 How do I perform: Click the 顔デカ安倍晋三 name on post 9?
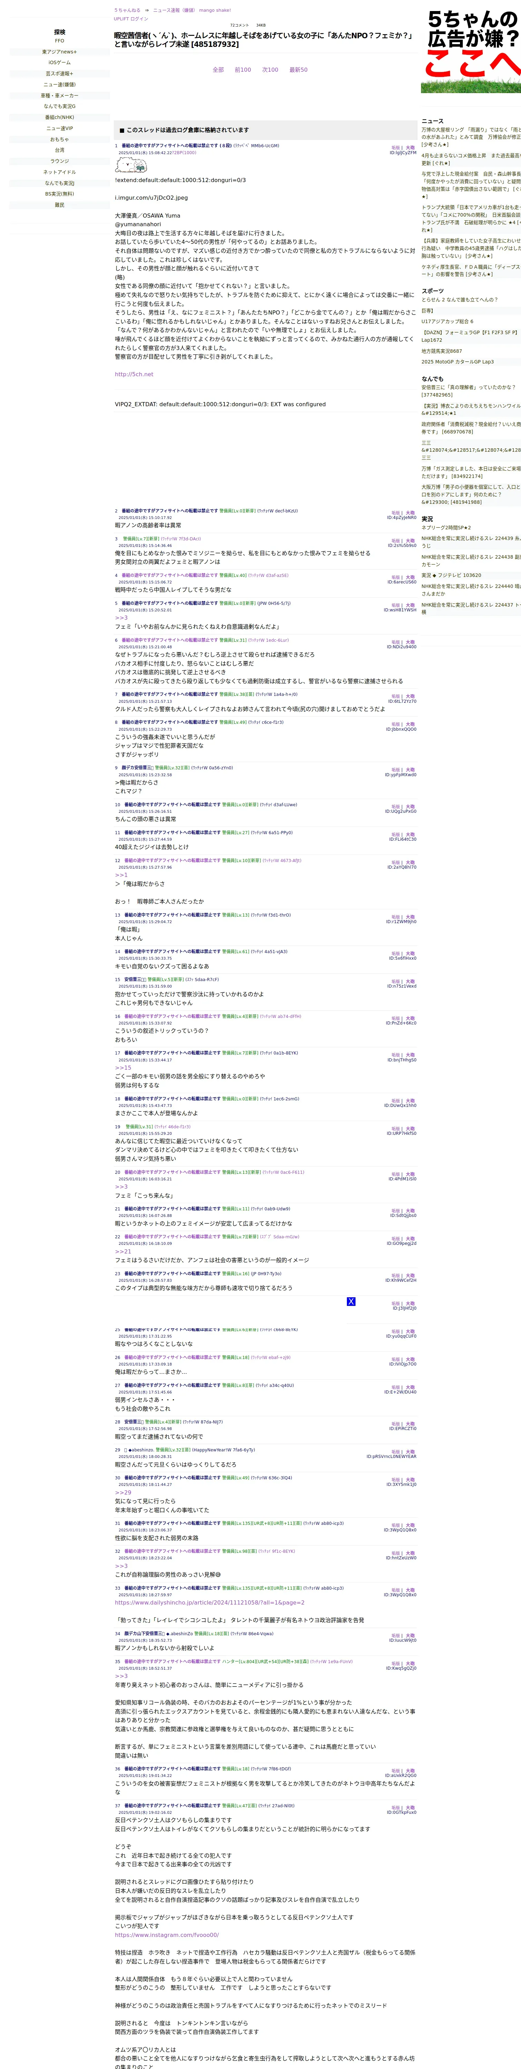[x=137, y=768]
